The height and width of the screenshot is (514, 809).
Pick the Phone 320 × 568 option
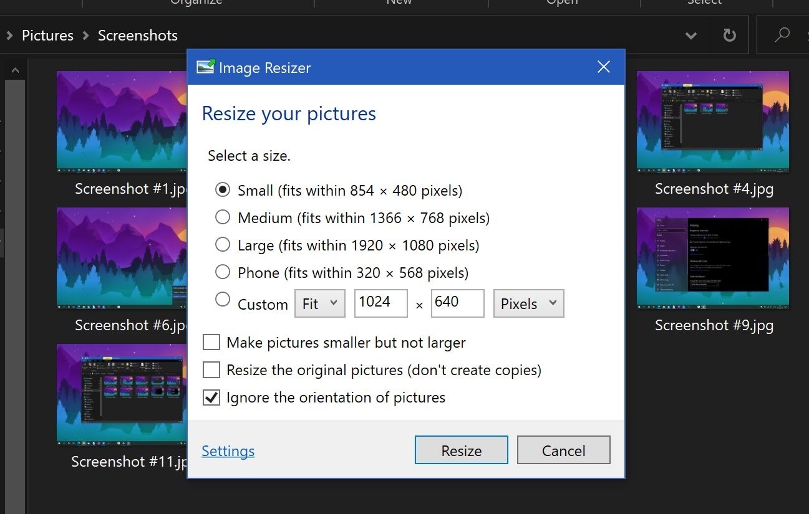[x=223, y=272]
